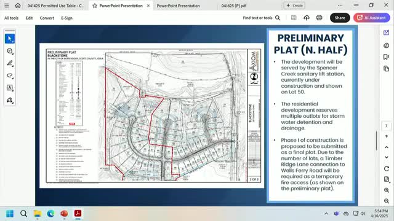The image size is (394, 221).
Task: Choose the Select arrow tool
Action: pyautogui.click(x=10, y=39)
